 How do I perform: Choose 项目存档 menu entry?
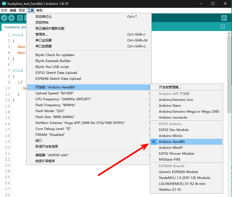pyautogui.click(x=89, y=23)
